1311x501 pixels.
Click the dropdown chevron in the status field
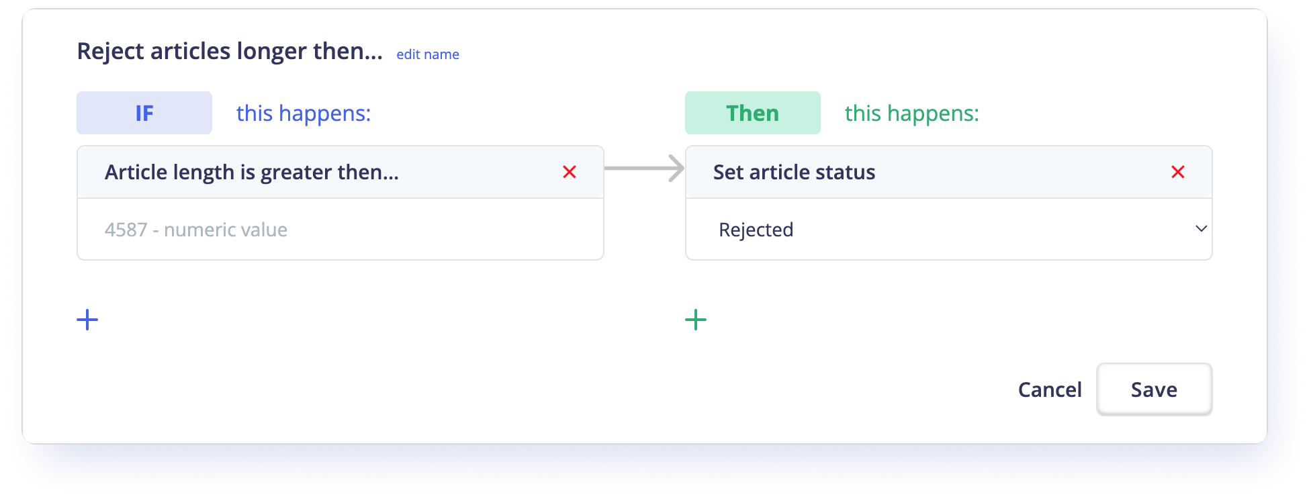[x=1201, y=229]
